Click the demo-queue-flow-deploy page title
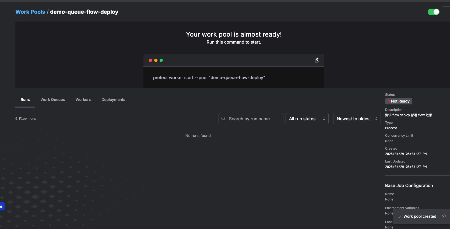The width and height of the screenshot is (450, 229). (x=84, y=12)
